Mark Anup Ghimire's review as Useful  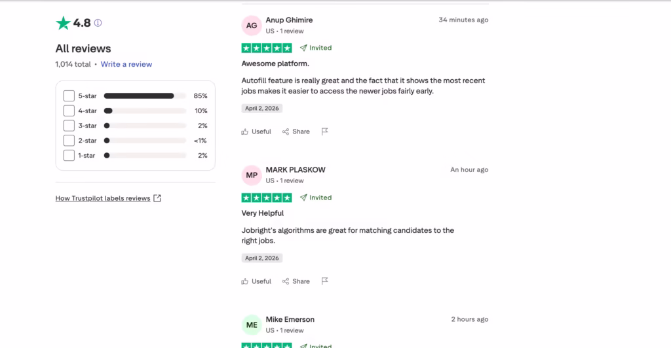(256, 131)
